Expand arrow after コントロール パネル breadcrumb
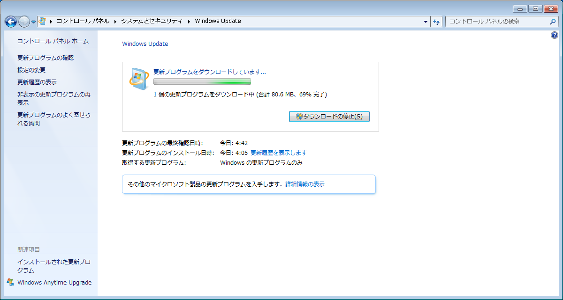Image resolution: width=563 pixels, height=300 pixels. click(115, 21)
